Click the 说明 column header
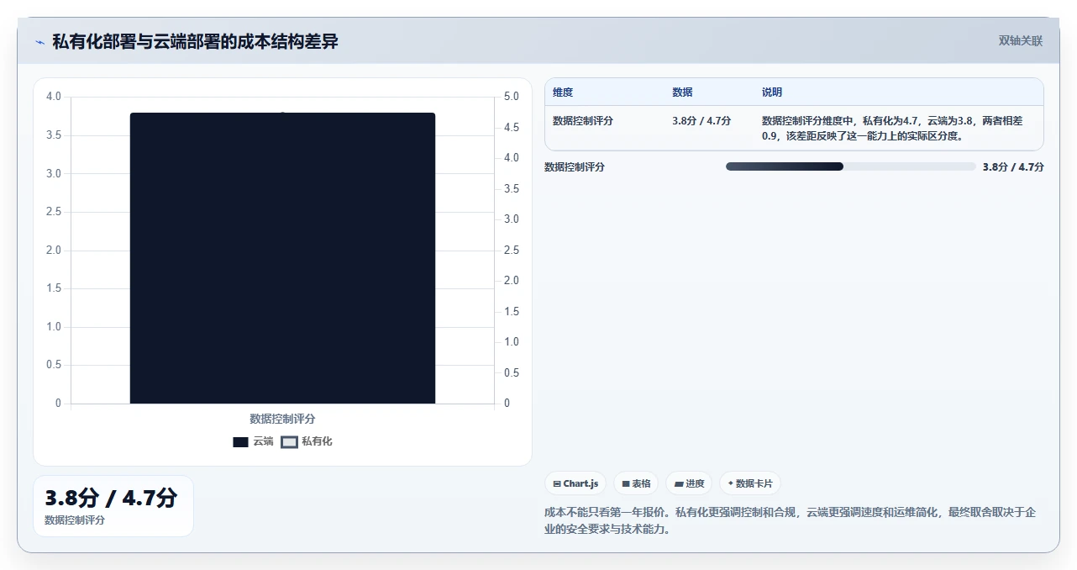This screenshot has width=1077, height=570. tap(772, 92)
